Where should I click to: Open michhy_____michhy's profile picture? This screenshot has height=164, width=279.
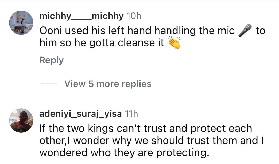pos(21,23)
